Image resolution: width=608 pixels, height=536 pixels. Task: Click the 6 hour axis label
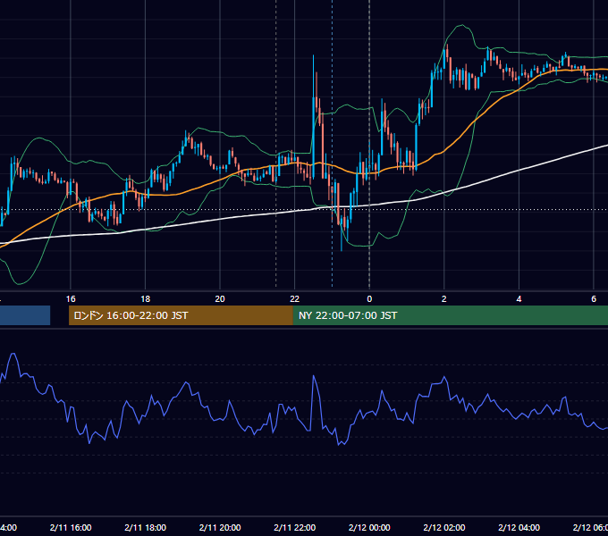594,299
